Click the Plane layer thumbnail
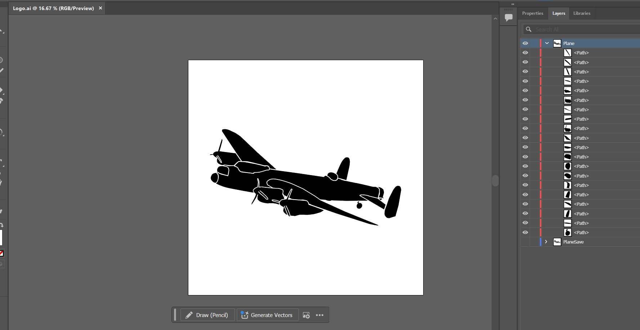Screen dimensions: 640x330 [x=557, y=43]
